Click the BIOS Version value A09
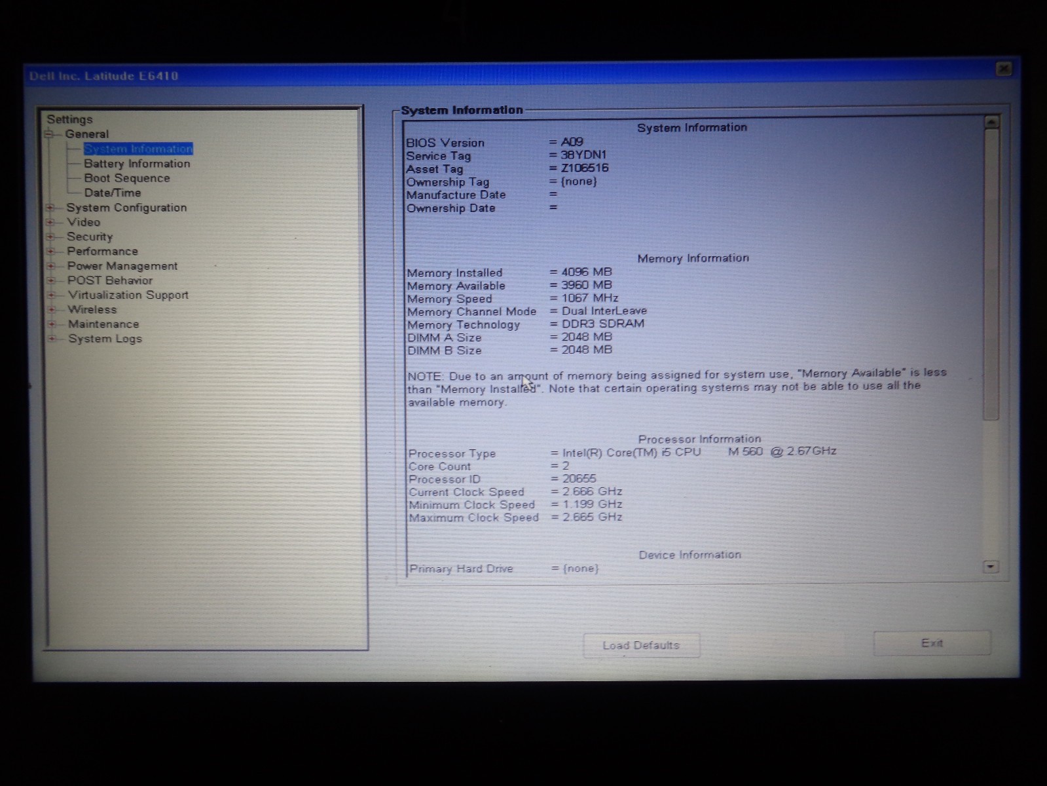This screenshot has width=1047, height=786. pyautogui.click(x=572, y=141)
